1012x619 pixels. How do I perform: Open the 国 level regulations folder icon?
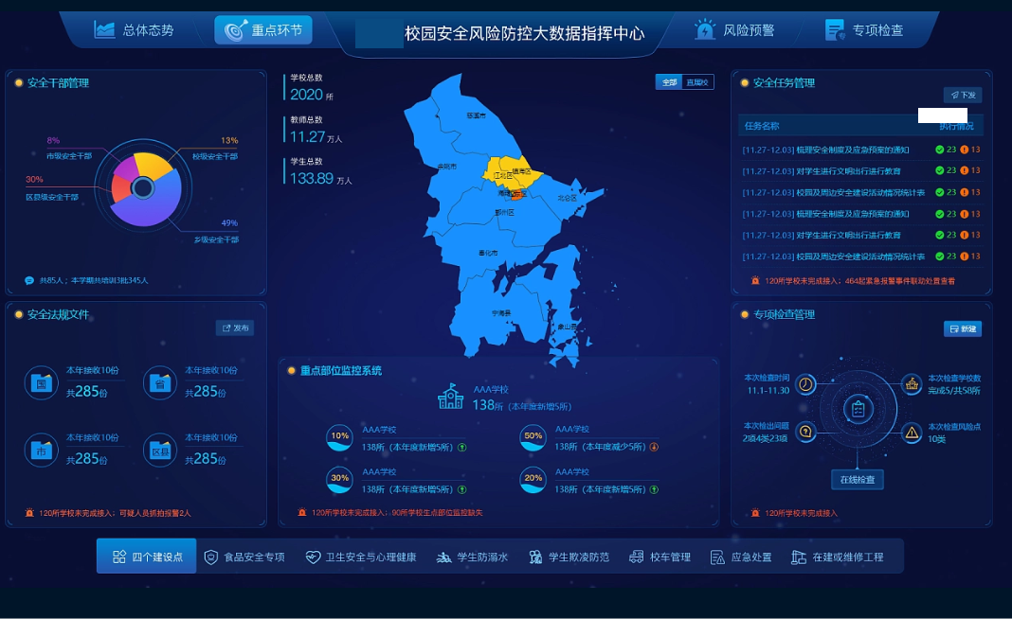pos(42,382)
